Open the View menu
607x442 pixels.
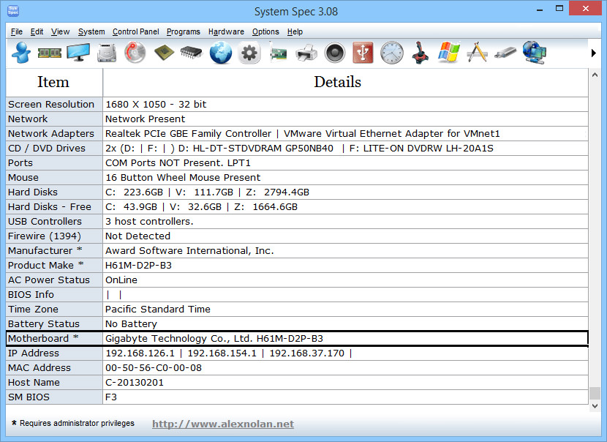(61, 31)
